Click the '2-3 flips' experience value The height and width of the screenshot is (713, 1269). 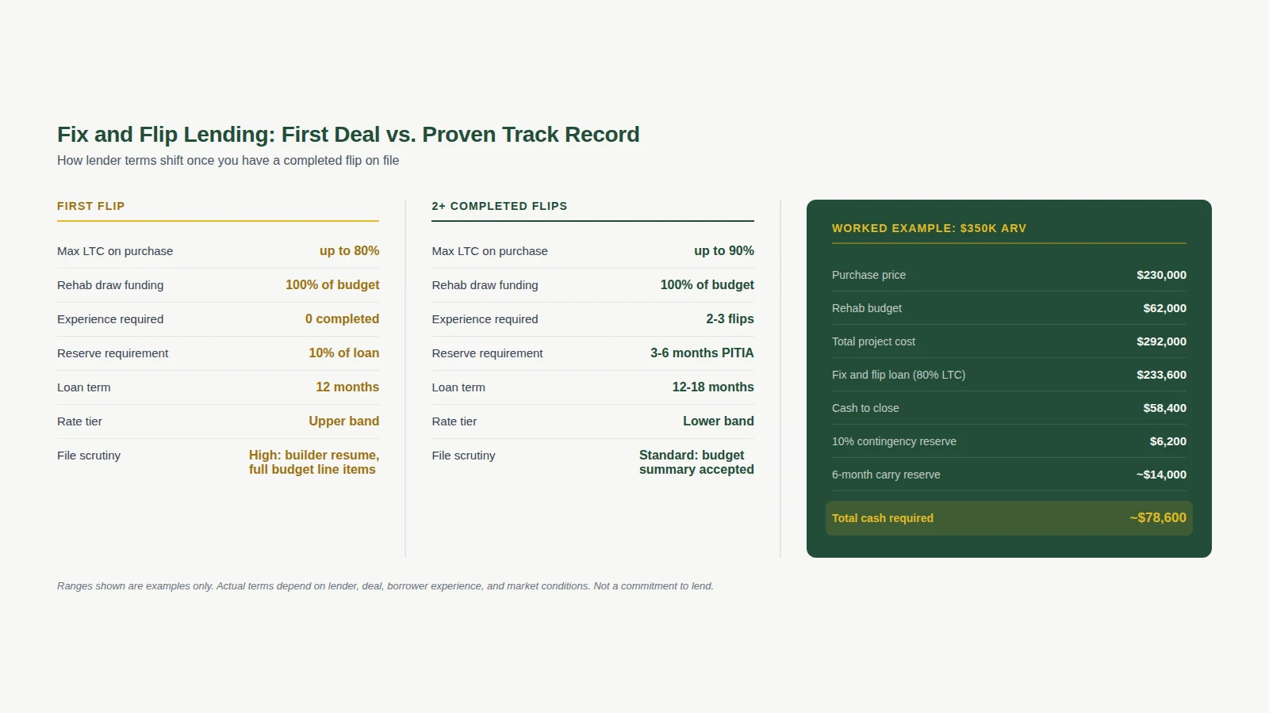(730, 318)
